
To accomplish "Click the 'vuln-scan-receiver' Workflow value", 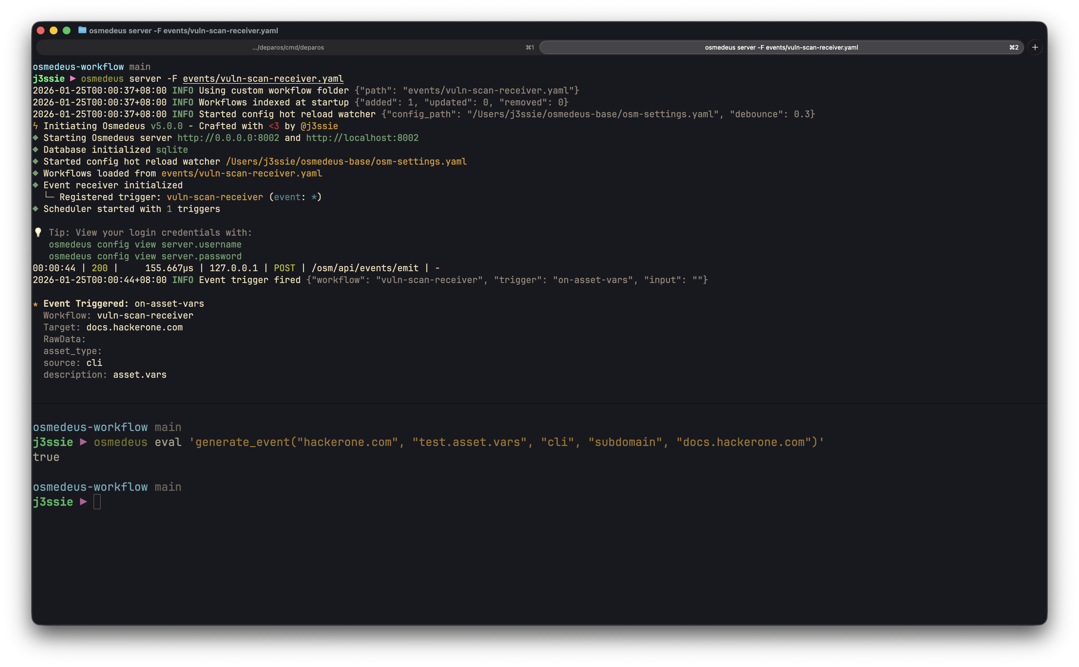I will (x=145, y=315).
